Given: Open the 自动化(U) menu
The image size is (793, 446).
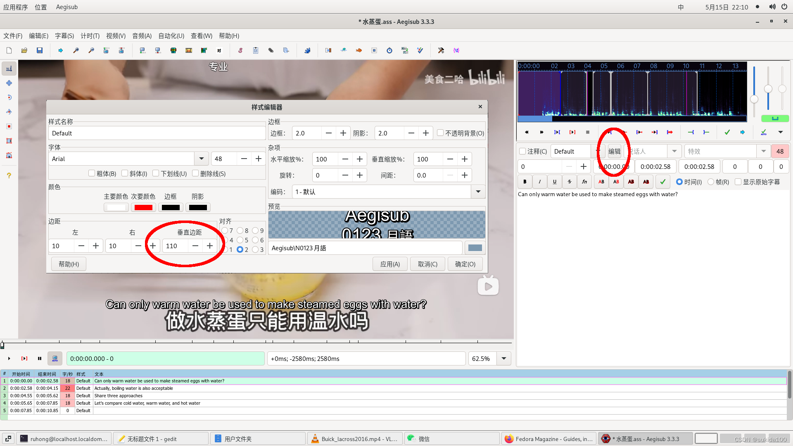Looking at the screenshot, I should point(171,36).
